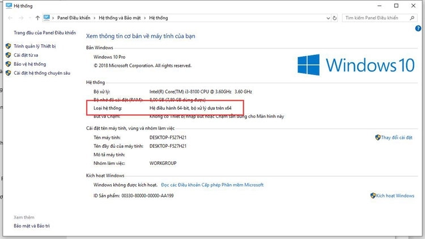Click Thay đổi cài đặt link
The height and width of the screenshot is (239, 425).
click(397, 137)
